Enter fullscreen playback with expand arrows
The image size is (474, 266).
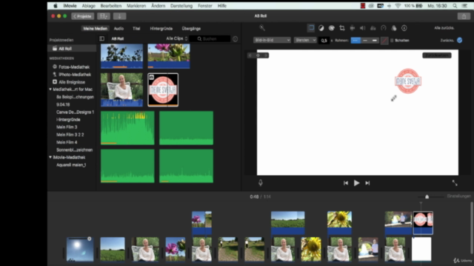tap(455, 183)
